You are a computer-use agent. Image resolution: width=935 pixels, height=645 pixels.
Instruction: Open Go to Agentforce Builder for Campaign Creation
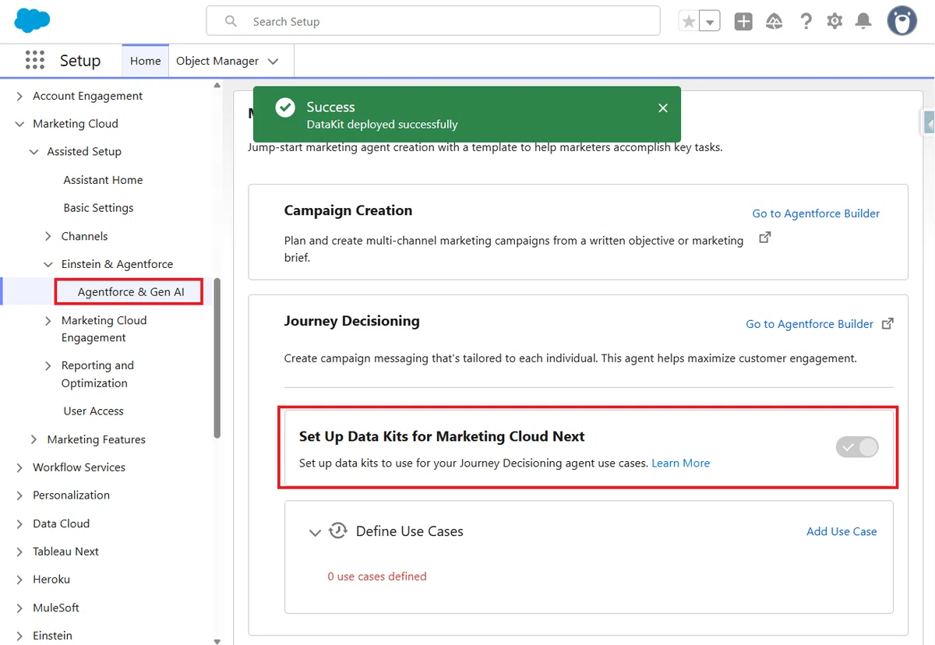816,213
